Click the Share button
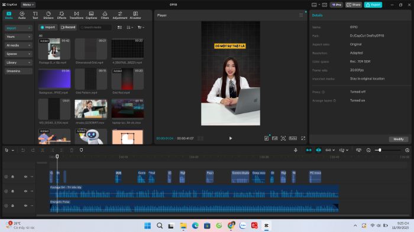This screenshot has height=232, width=414. coord(354,5)
